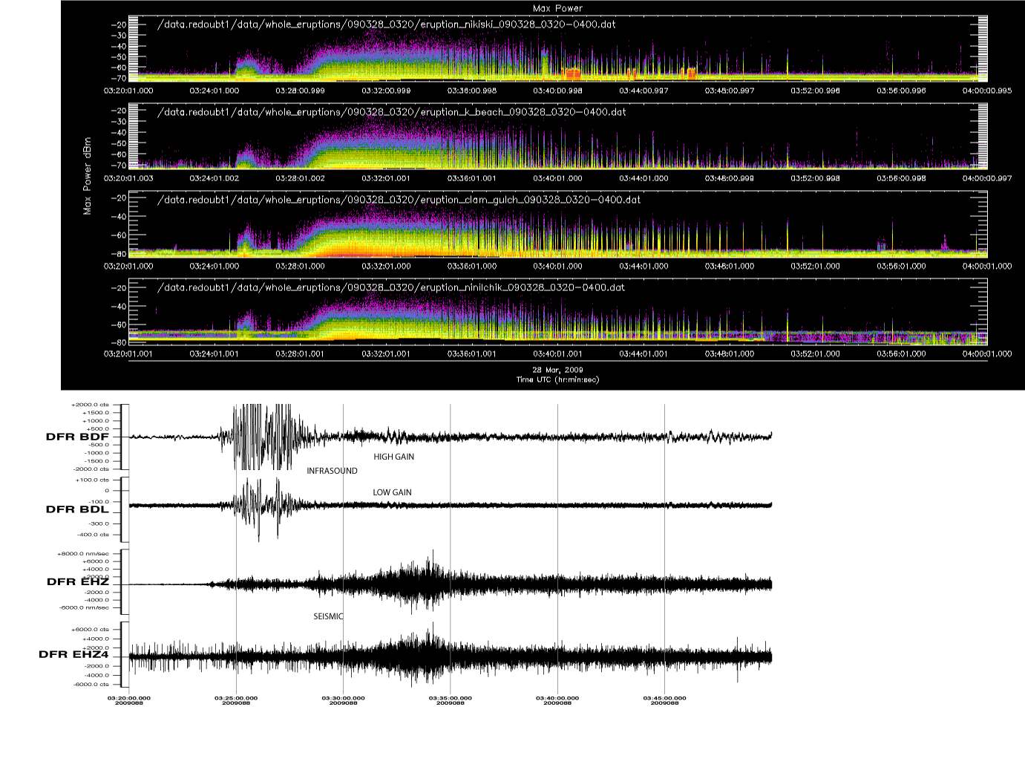
Task: Click the 03:20:01.003 time tick label
Action: click(x=128, y=178)
